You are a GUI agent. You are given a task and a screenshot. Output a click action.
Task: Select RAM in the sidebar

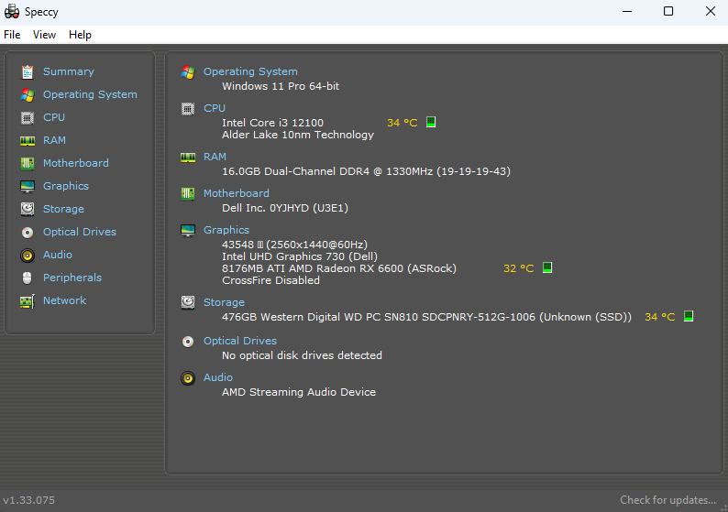click(54, 140)
